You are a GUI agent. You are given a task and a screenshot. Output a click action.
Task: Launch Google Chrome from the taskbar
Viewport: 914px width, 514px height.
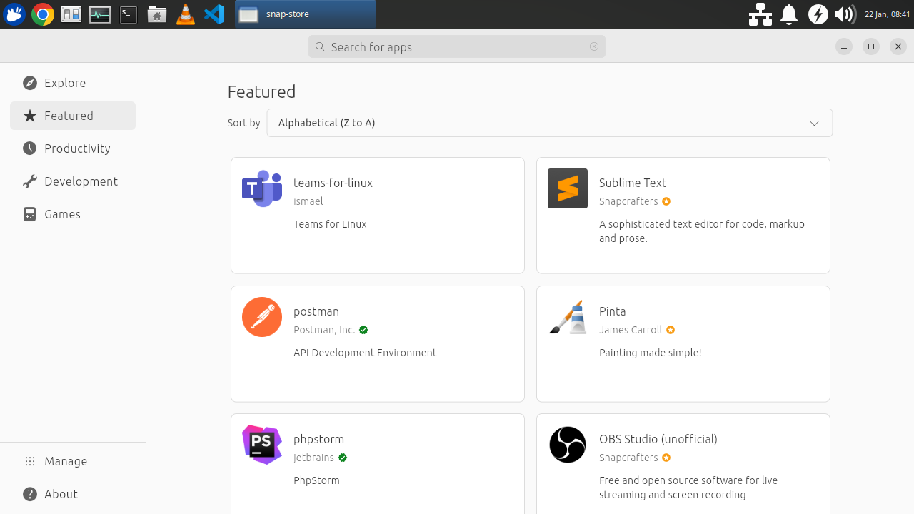43,14
